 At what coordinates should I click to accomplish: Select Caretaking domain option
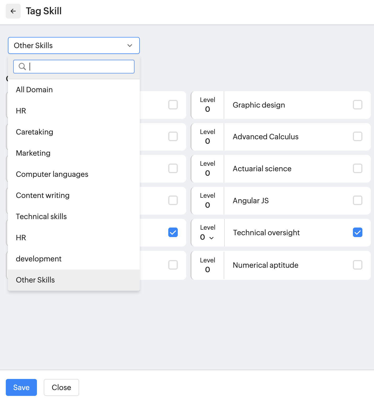pyautogui.click(x=35, y=132)
